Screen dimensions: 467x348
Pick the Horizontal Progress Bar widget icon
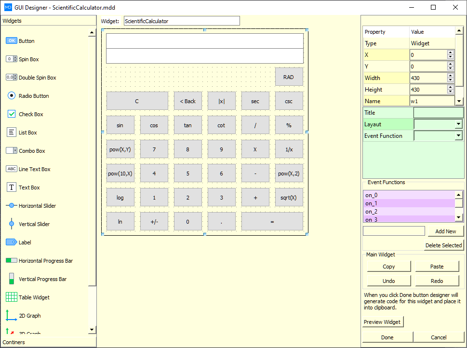12,261
